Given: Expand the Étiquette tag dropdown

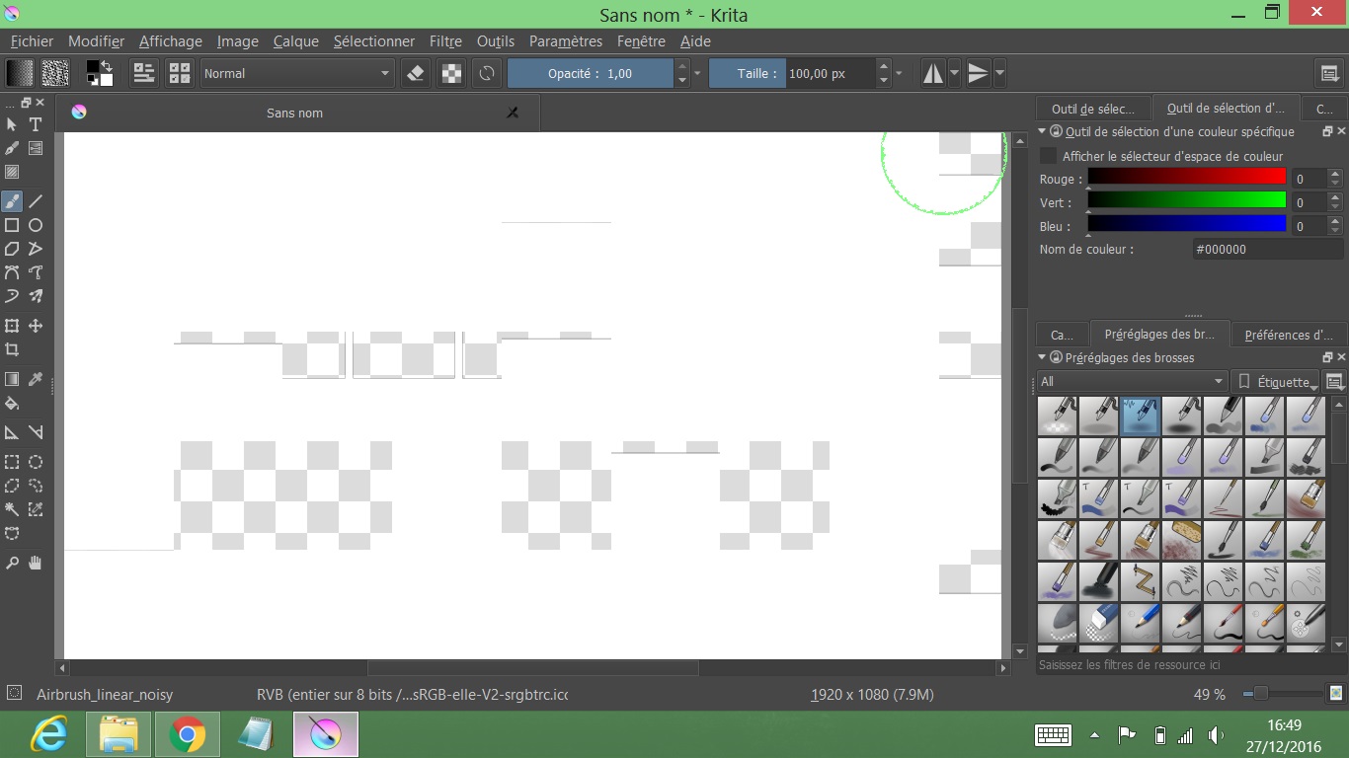Looking at the screenshot, I should point(1278,381).
